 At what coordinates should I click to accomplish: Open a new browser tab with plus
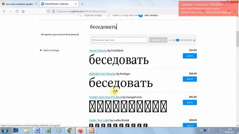[82, 4]
